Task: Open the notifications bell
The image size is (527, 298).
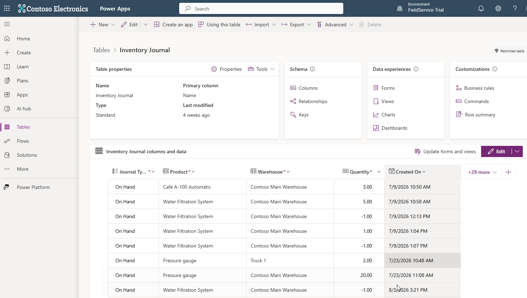Action: point(481,8)
